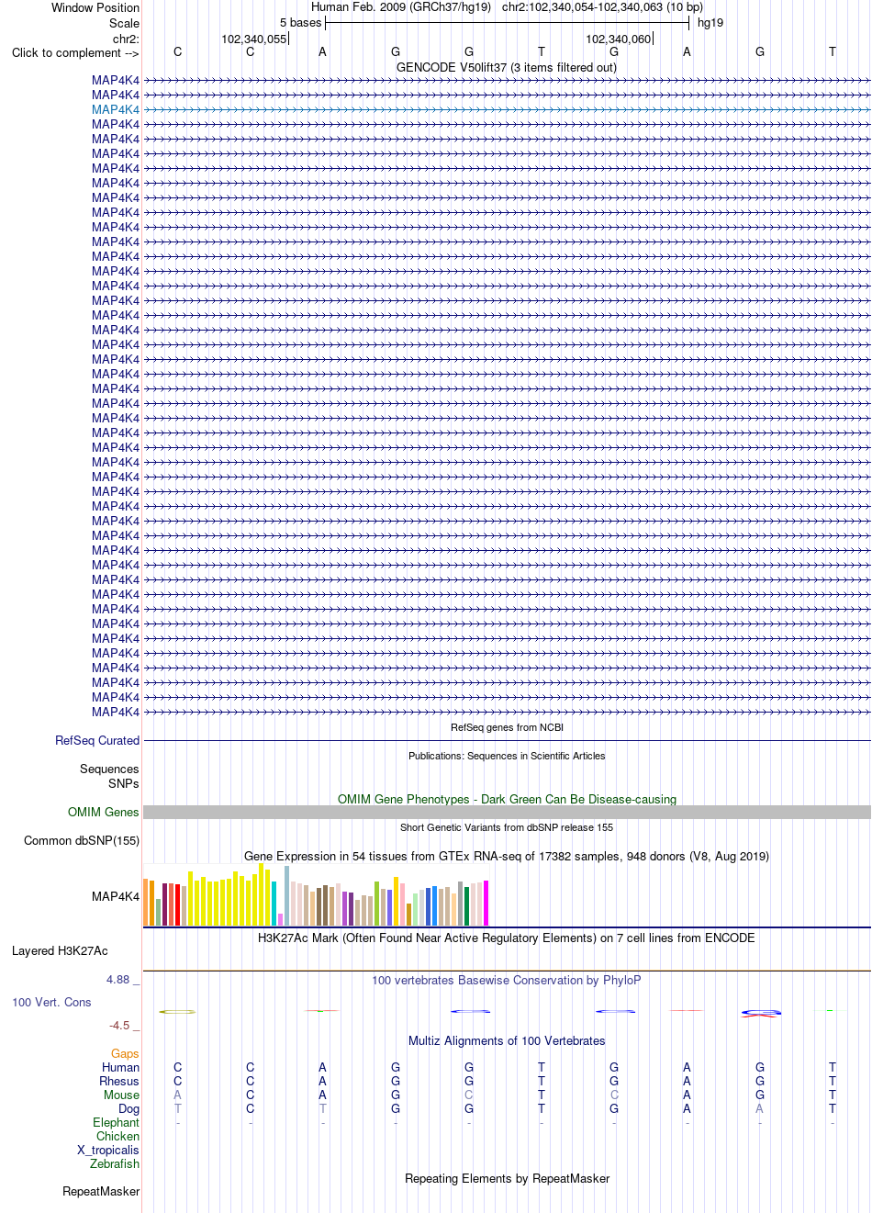Image resolution: width=872 pixels, height=1213 pixels.
Task: Click the GTEx Gene Expression track title
Action: point(507,856)
